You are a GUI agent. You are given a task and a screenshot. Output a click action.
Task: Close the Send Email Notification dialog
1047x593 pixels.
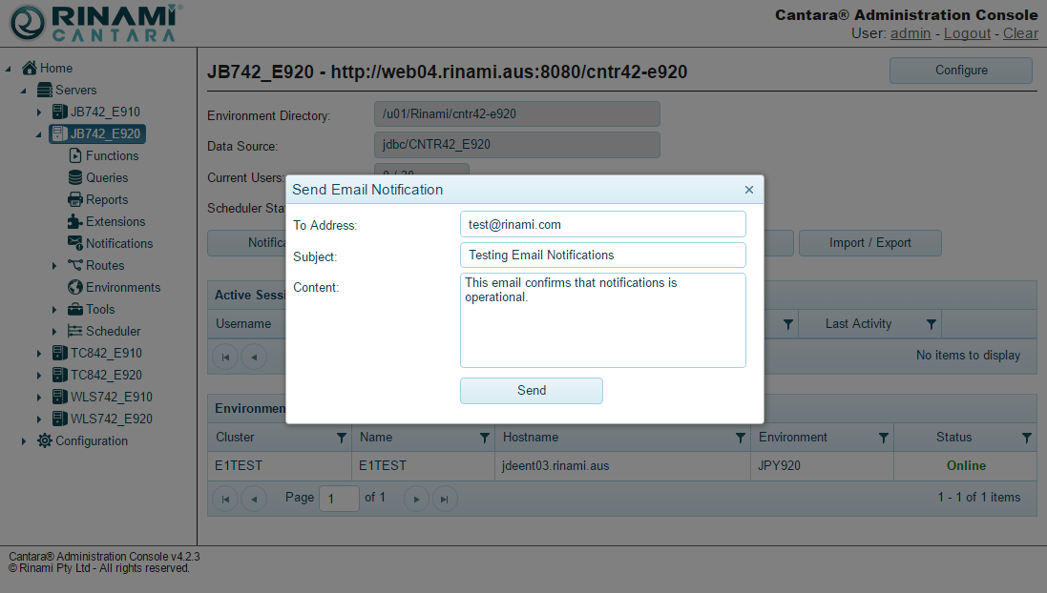[749, 190]
